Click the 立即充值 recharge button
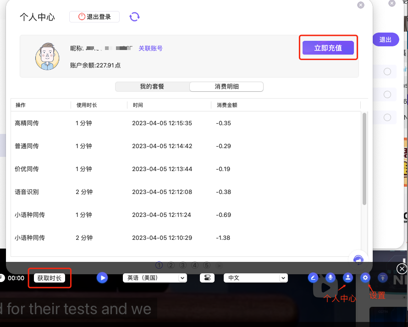The image size is (408, 327). [x=328, y=48]
